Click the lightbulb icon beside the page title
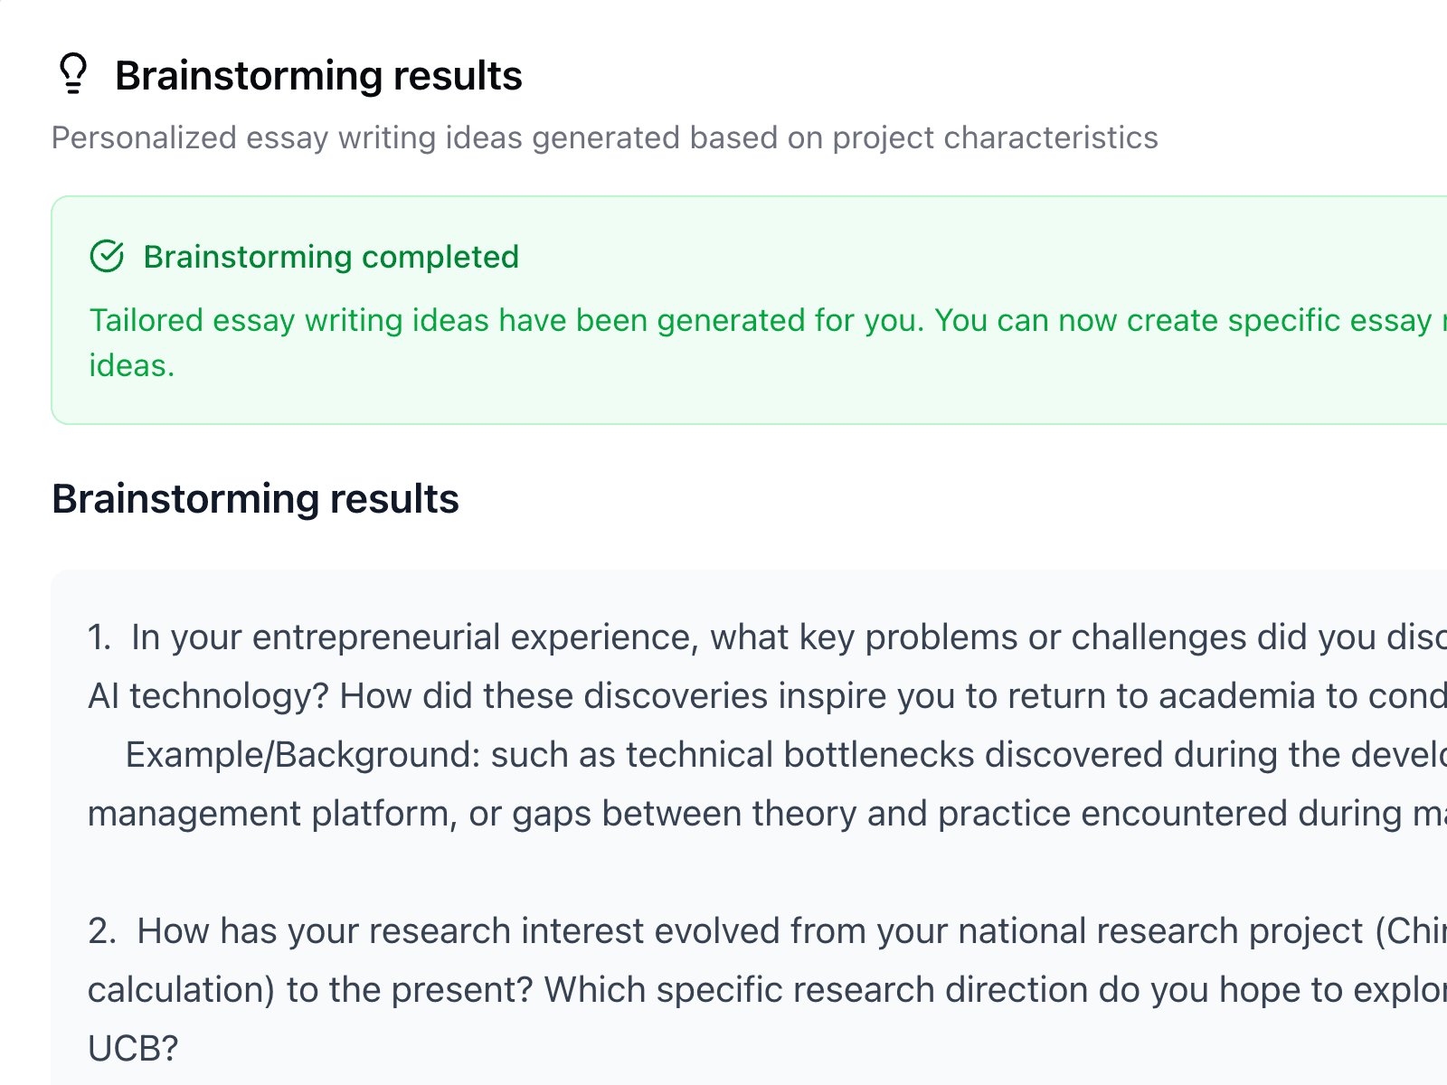 tap(73, 74)
